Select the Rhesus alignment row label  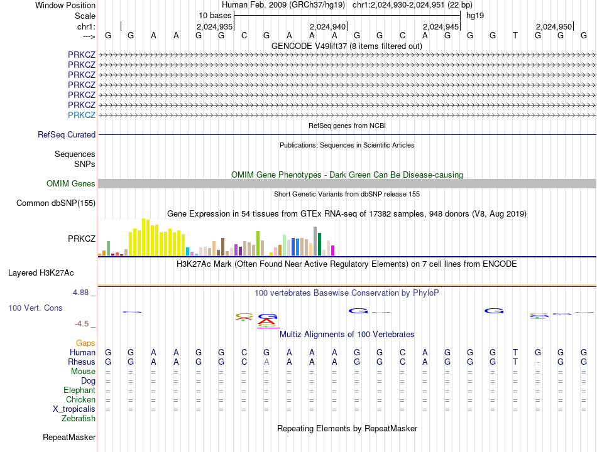click(x=82, y=362)
